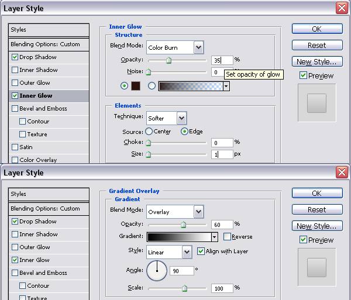Select Styles in the bottom dialog list

click(x=49, y=194)
